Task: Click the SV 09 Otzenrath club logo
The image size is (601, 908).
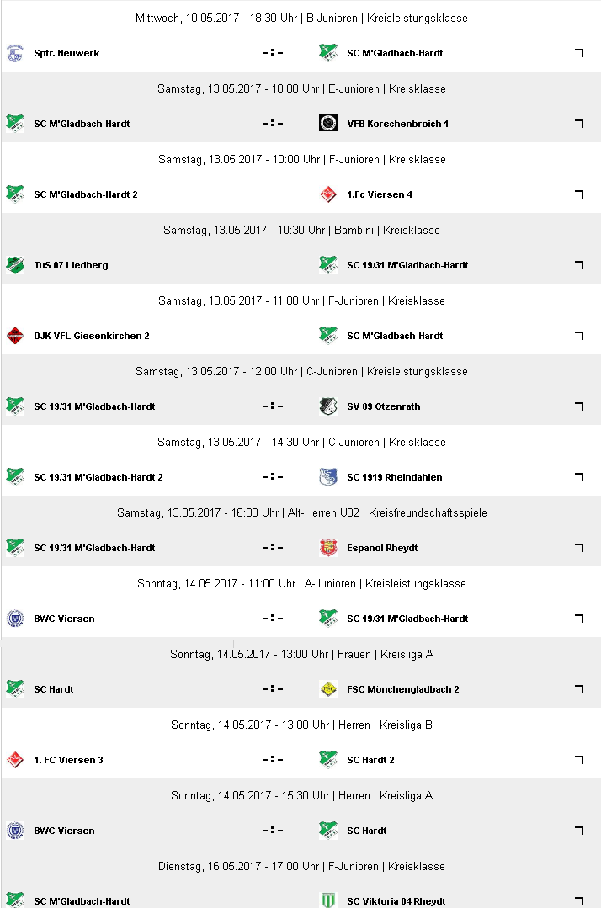Action: pos(328,406)
